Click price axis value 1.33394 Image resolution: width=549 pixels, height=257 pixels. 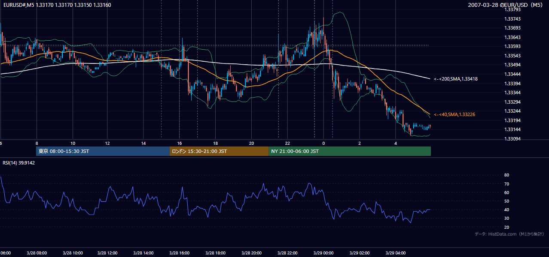pyautogui.click(x=512, y=83)
